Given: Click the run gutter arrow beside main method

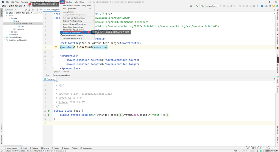Looking at the screenshot, I should pos(49,115).
